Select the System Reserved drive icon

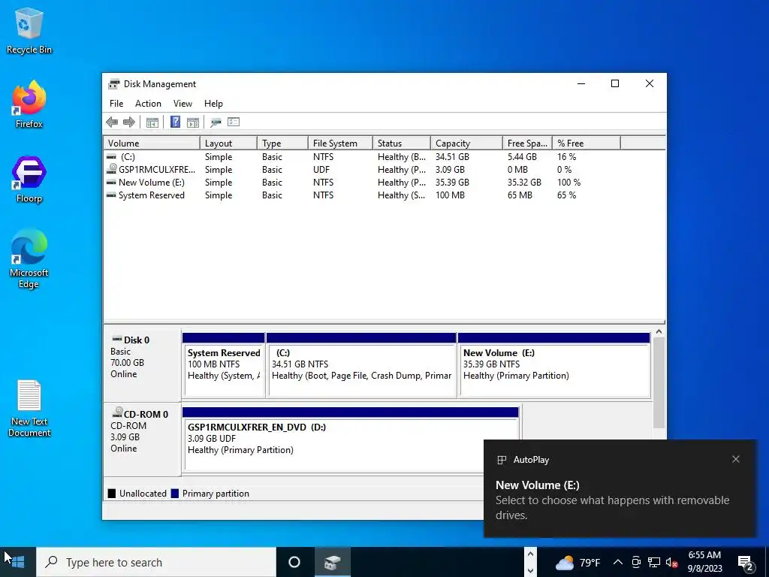point(111,195)
